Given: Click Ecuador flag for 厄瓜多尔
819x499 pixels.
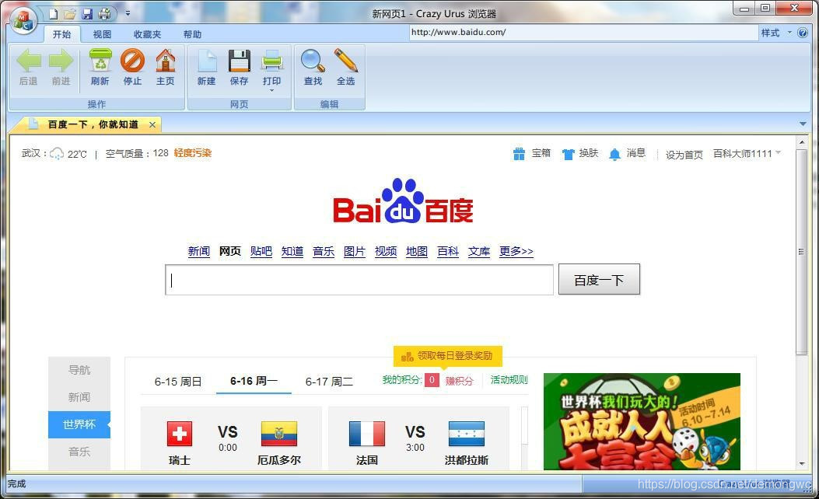Looking at the screenshot, I should click(279, 433).
